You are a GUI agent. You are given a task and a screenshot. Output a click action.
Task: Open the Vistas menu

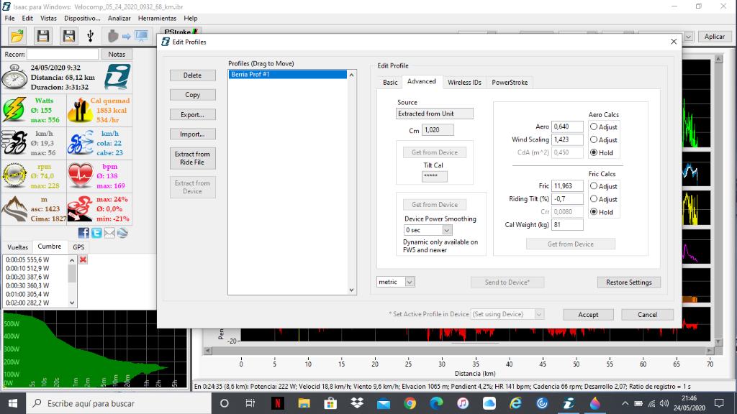(48, 18)
